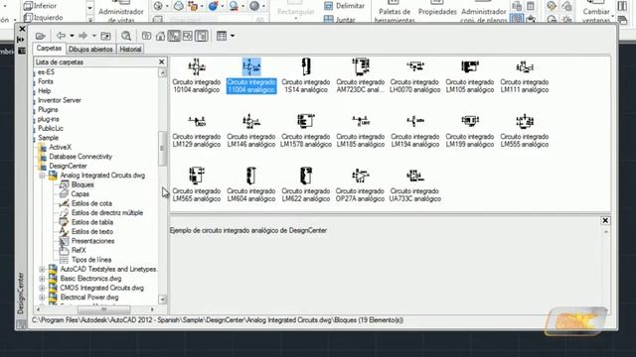Toggle the Description pane button

tap(201, 36)
